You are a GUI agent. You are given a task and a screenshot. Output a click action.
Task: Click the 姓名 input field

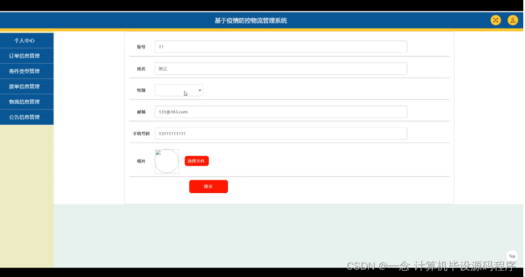pos(281,68)
